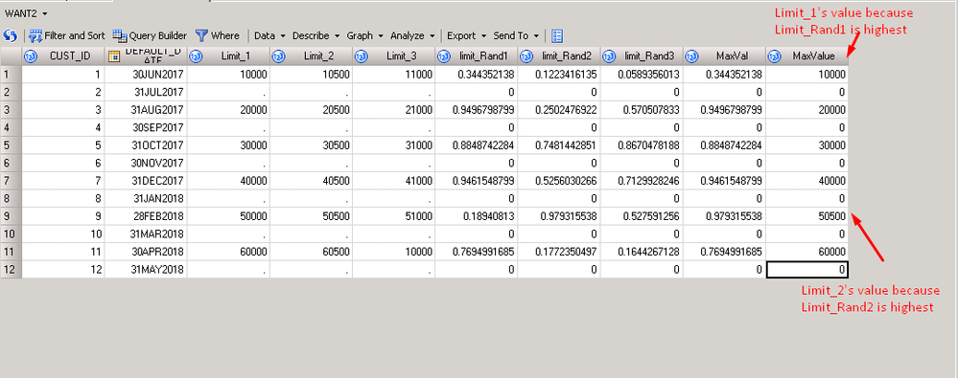Click limit_Rand2 cell 0.2502476922
The width and height of the screenshot is (958, 378).
[558, 110]
